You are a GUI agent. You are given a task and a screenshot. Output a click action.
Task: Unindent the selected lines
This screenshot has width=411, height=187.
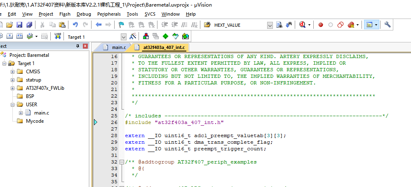click(x=174, y=25)
